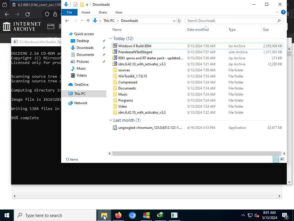Click New folder icon in title bar
294x221 pixels.
(x=82, y=5)
